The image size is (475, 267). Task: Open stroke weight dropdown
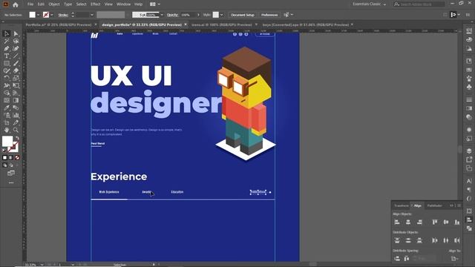point(92,15)
